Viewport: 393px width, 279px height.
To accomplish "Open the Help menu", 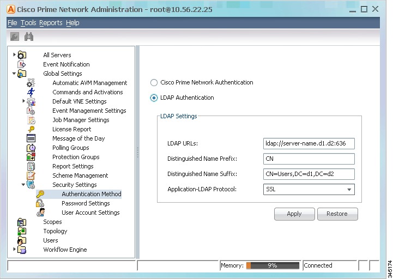I will (72, 23).
